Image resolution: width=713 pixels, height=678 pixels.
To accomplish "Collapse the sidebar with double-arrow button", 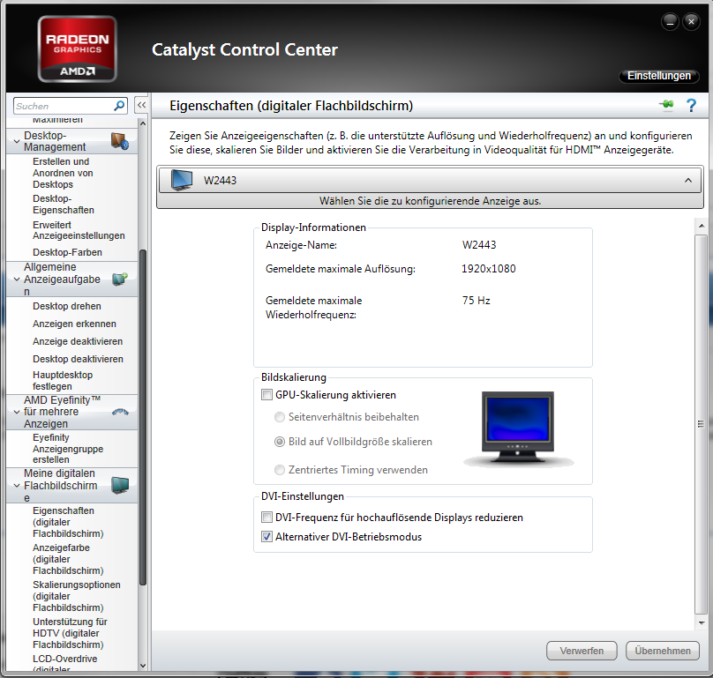I will (142, 106).
